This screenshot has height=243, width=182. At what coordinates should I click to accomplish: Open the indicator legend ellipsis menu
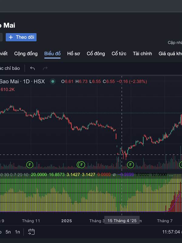coord(171,175)
